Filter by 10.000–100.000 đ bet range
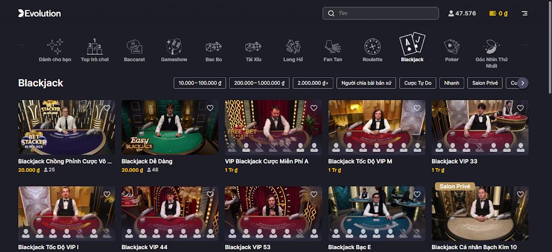Image resolution: width=552 pixels, height=252 pixels. coord(200,83)
